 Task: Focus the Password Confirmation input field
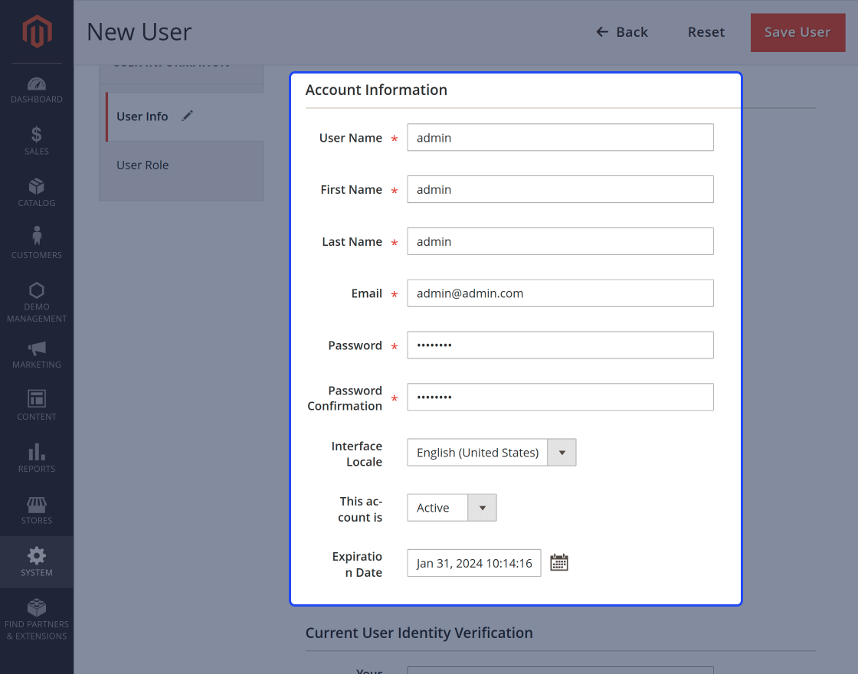560,398
